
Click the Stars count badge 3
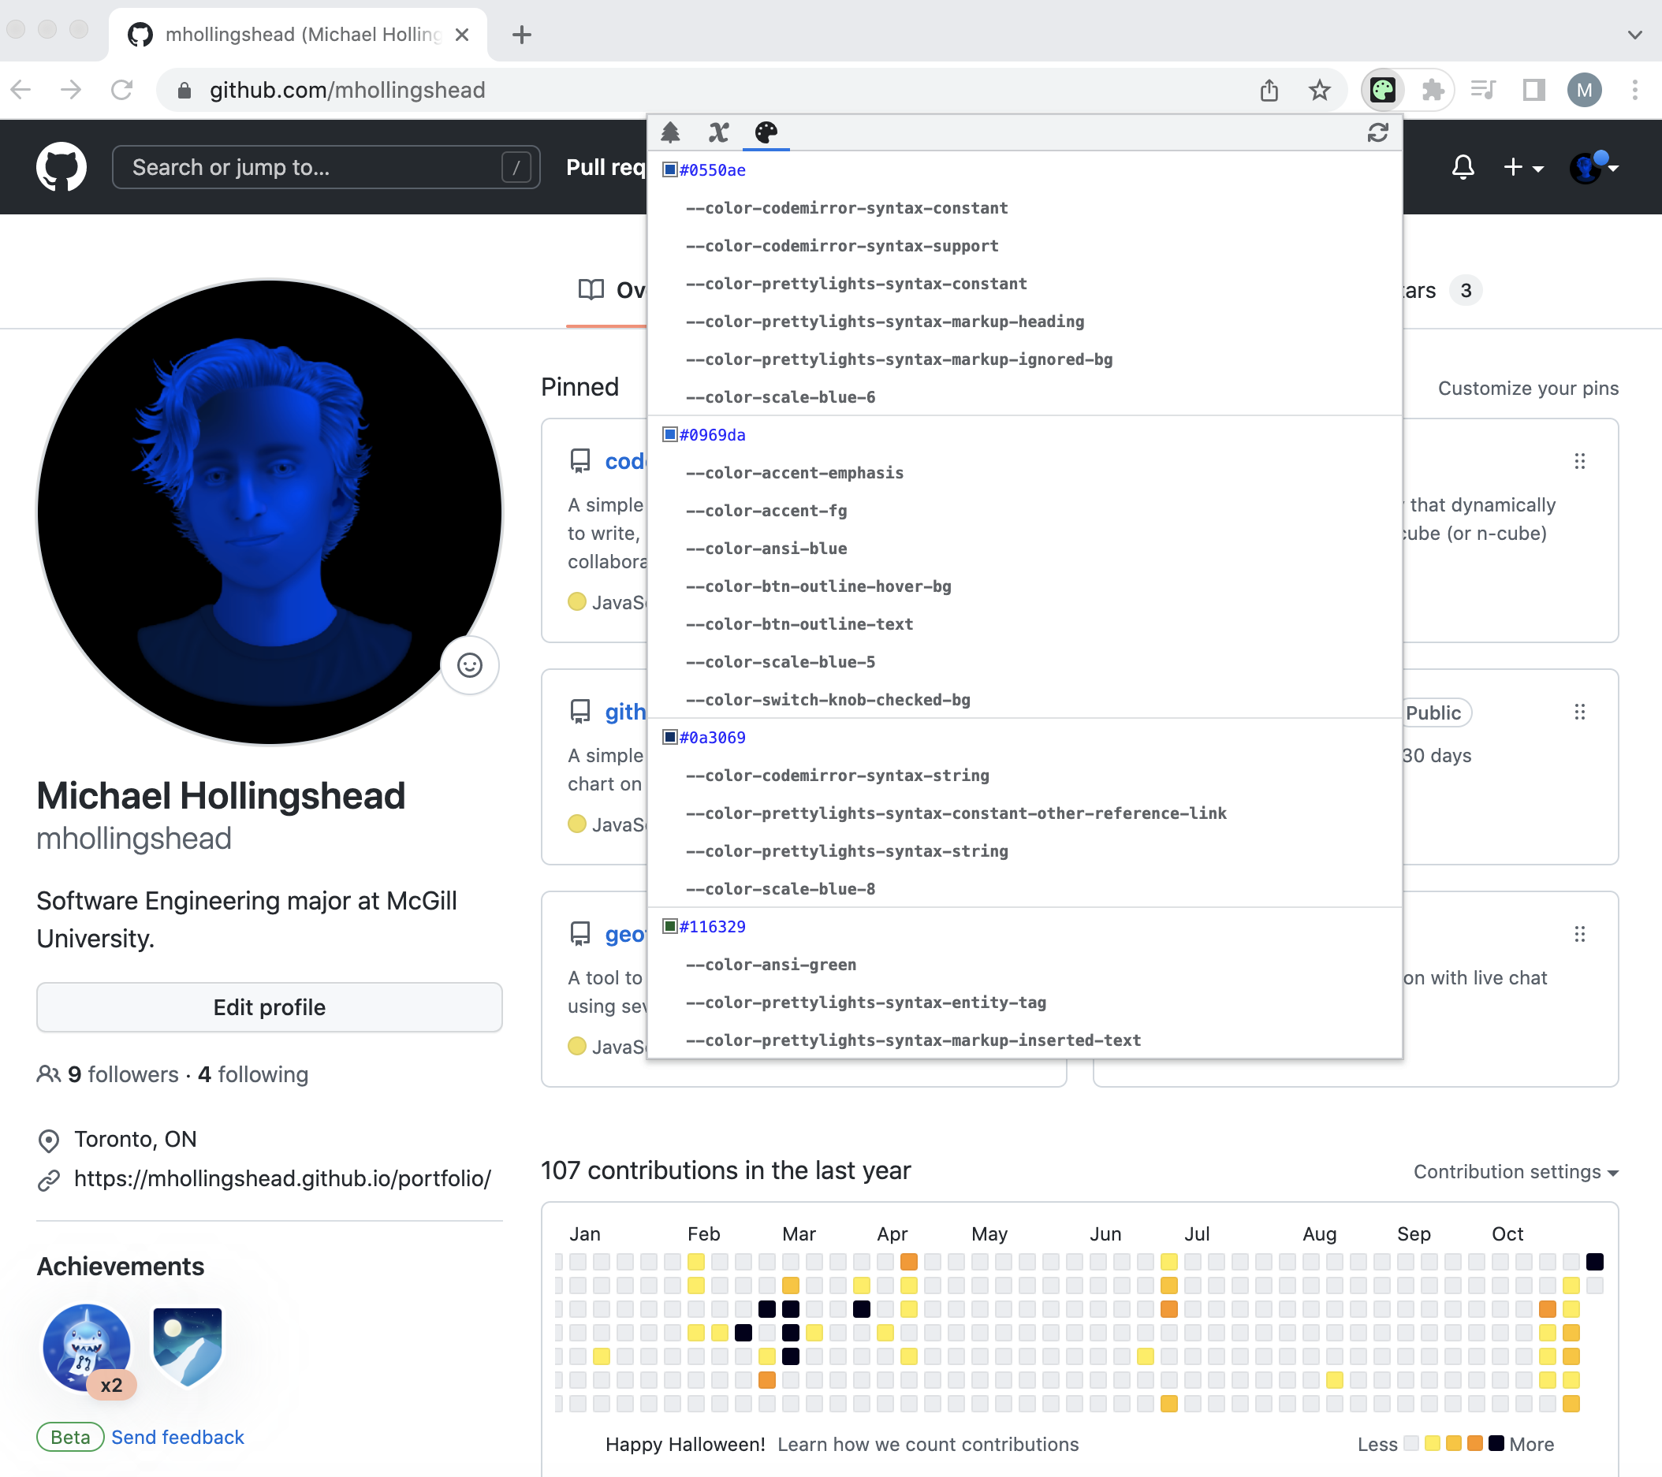[1466, 290]
